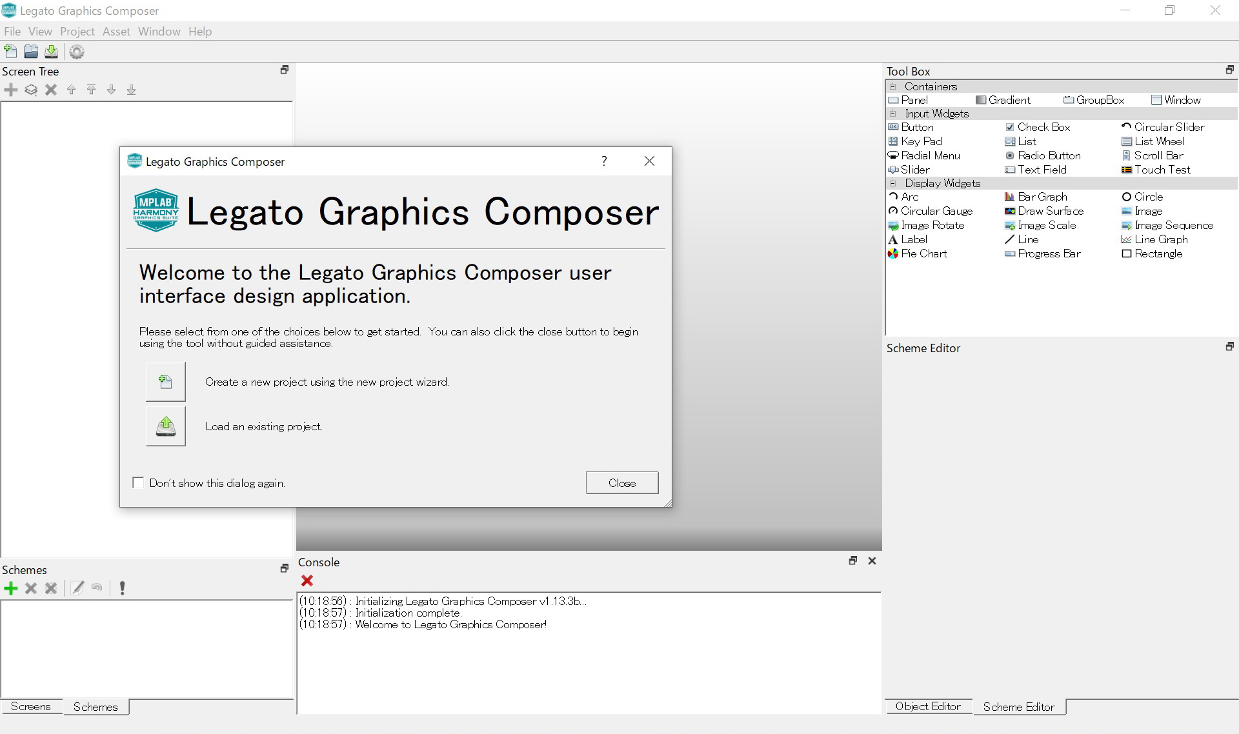The height and width of the screenshot is (734, 1239).
Task: Click the new project wizard icon button
Action: [165, 382]
